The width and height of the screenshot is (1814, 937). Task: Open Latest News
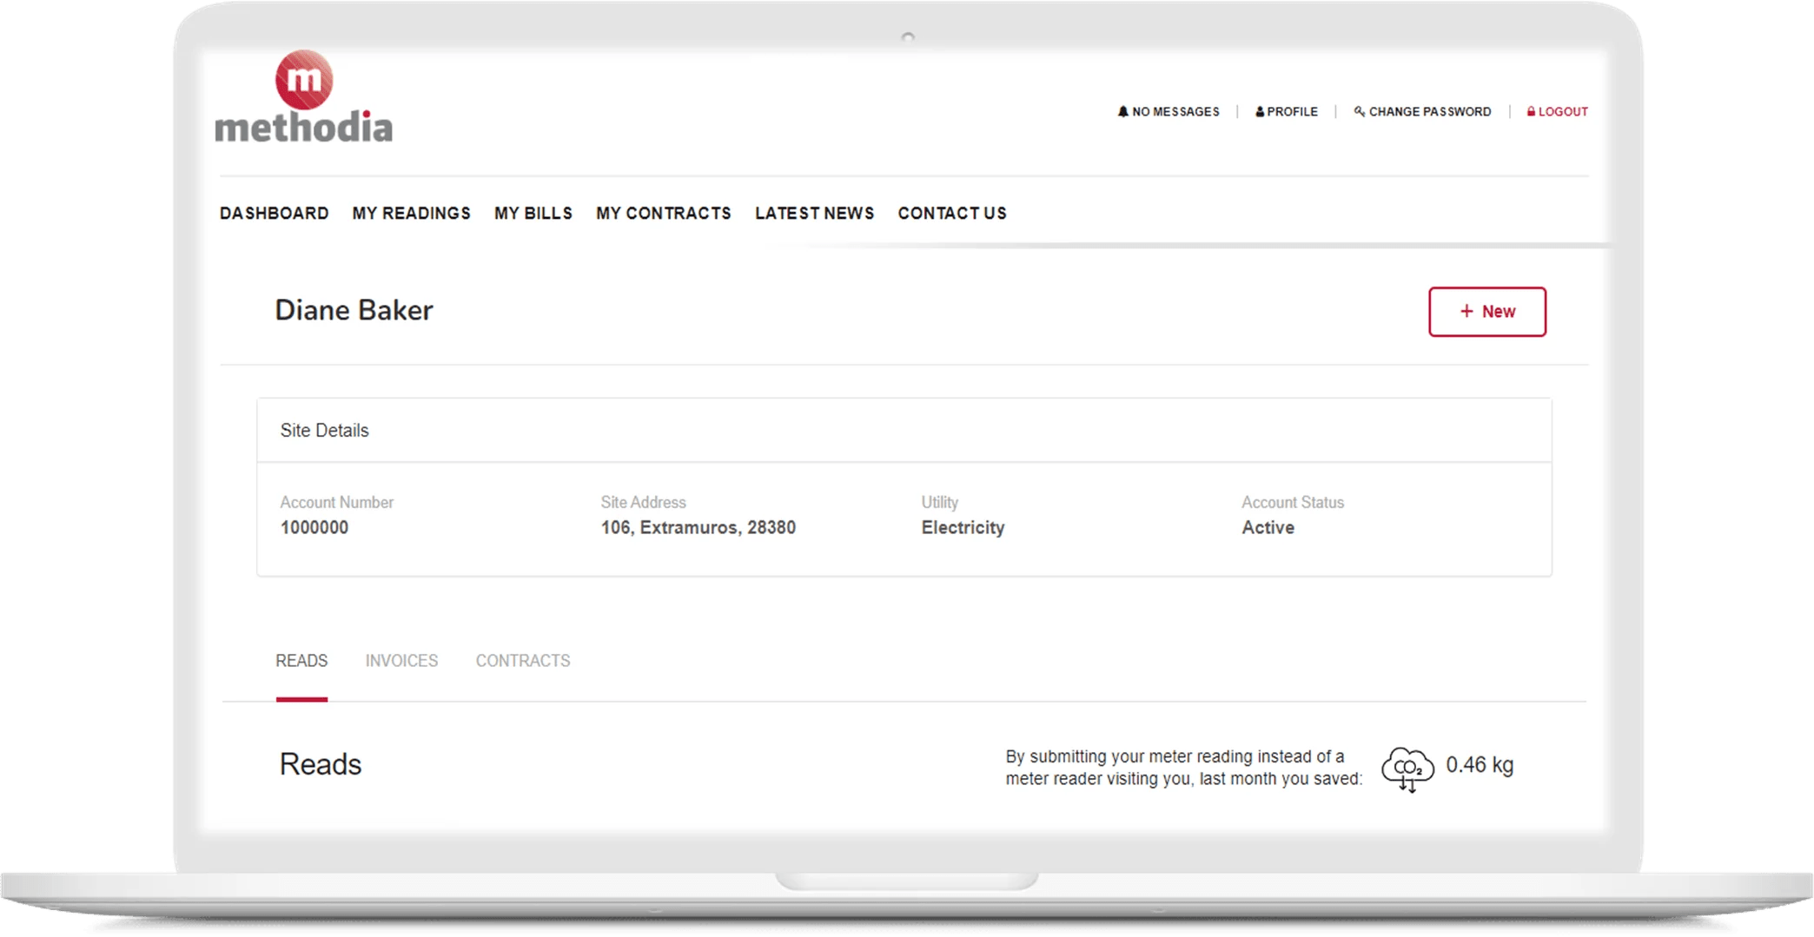coord(813,213)
